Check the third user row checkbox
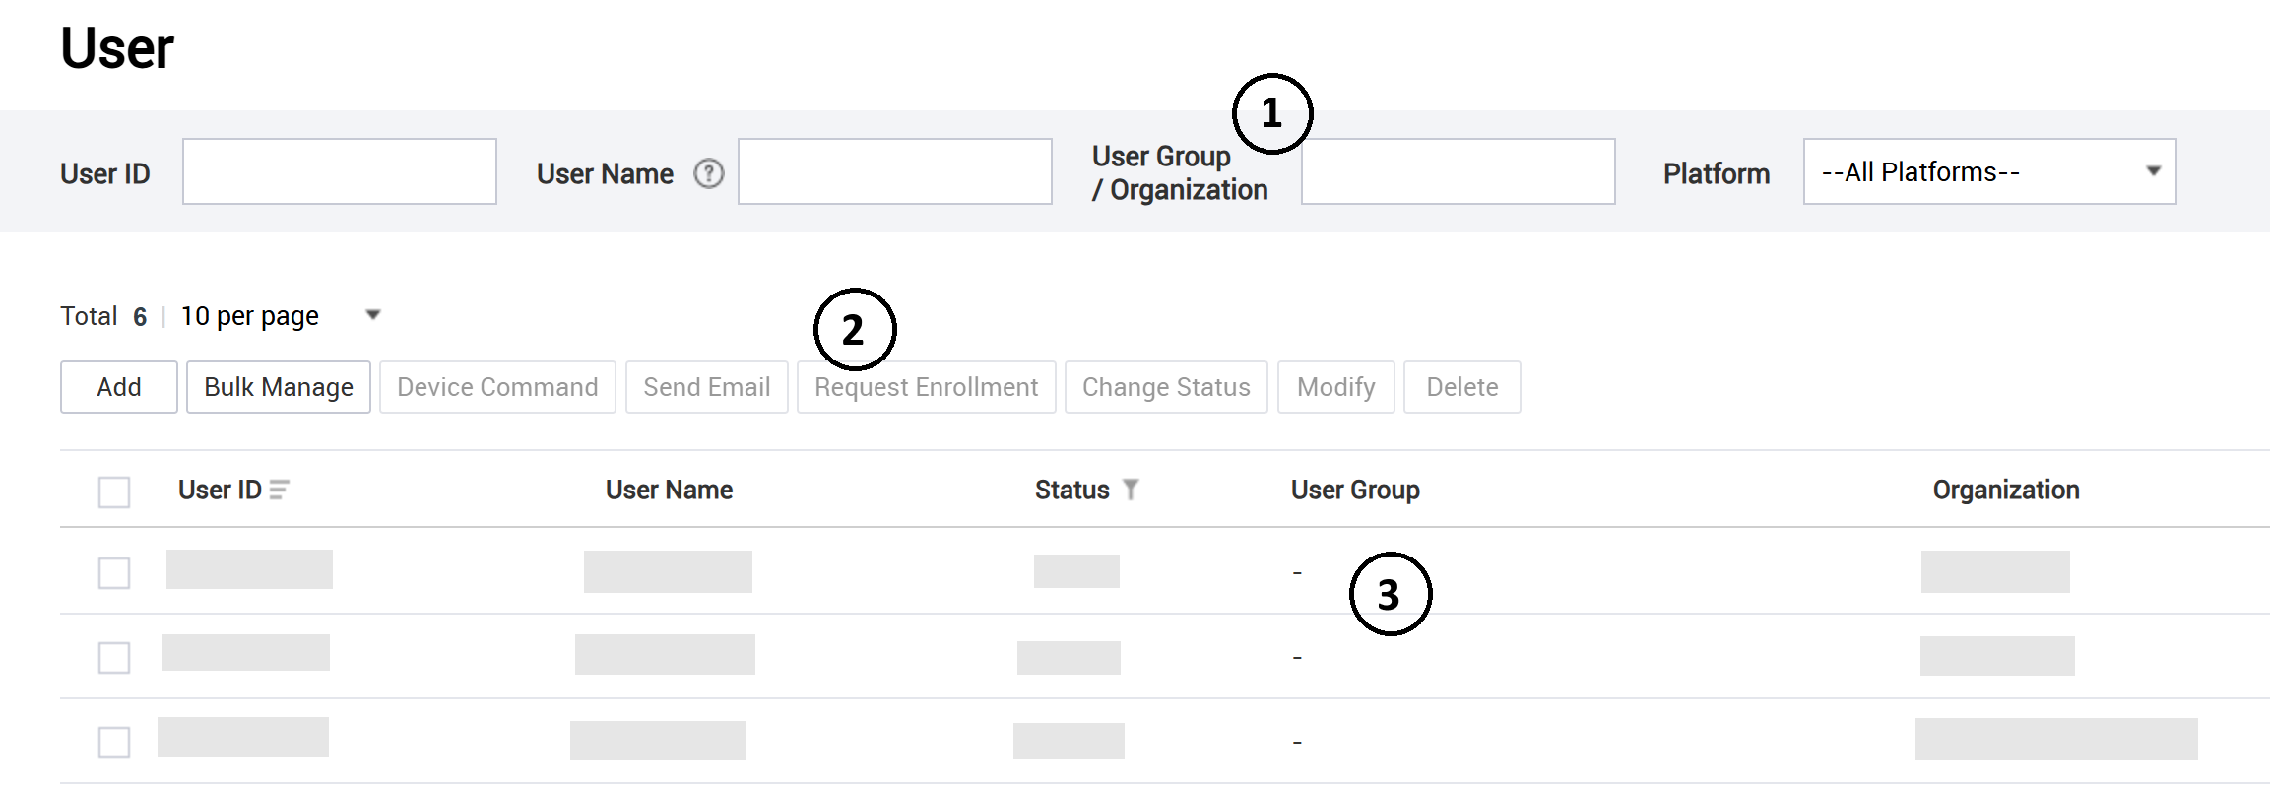The height and width of the screenshot is (786, 2270). (x=114, y=742)
